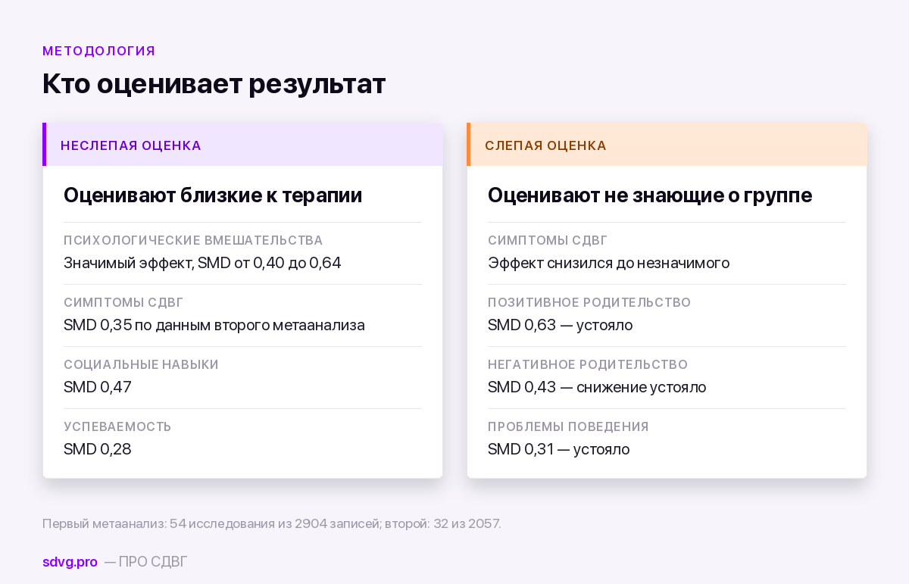Select the СЛЕПАЯ ОЦЕНКА card header
The height and width of the screenshot is (584, 909).
tap(667, 145)
